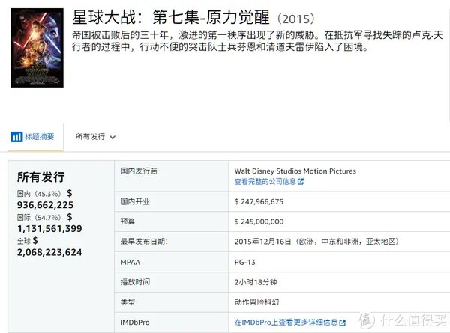Select the PG-13 rating value
This screenshot has width=450, height=333.
[245, 262]
